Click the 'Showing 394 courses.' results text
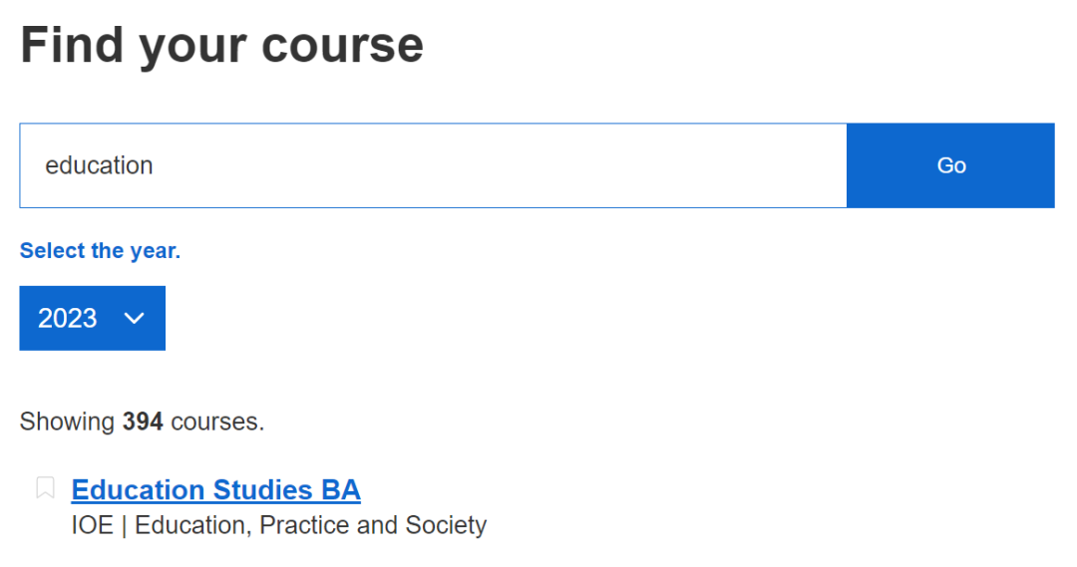 click(142, 422)
